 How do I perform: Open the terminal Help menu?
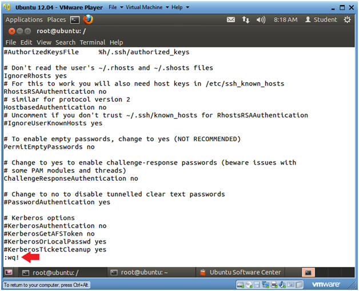coord(116,42)
